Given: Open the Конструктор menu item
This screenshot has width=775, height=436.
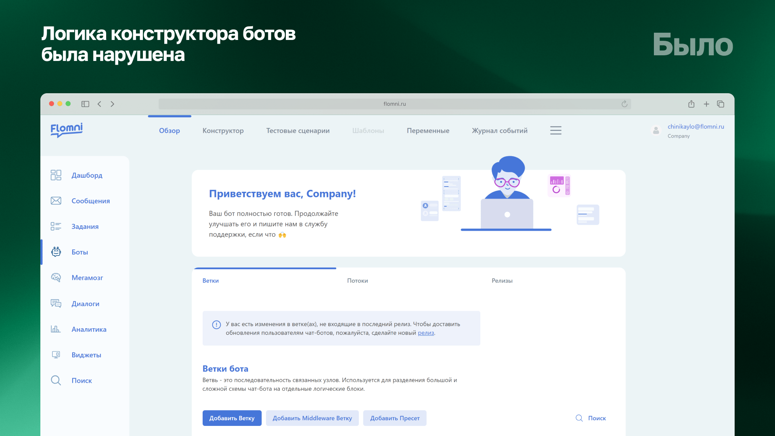Looking at the screenshot, I should click(x=223, y=130).
